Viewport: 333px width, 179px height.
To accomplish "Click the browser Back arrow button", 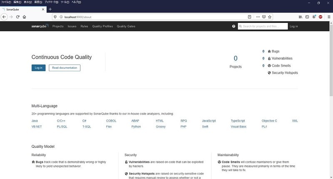I will 4,17.
